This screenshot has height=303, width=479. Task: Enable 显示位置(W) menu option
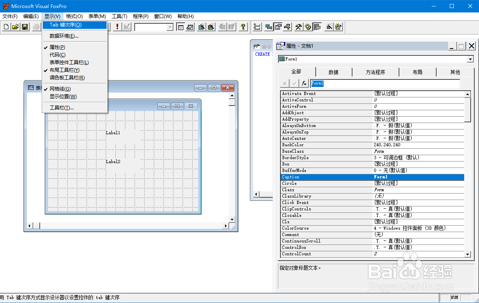click(x=74, y=96)
